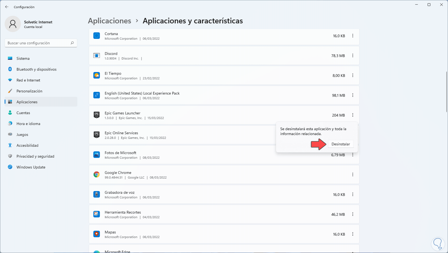Close the Configuración window
Viewport: 448px width, 253px height.
coord(441,5)
